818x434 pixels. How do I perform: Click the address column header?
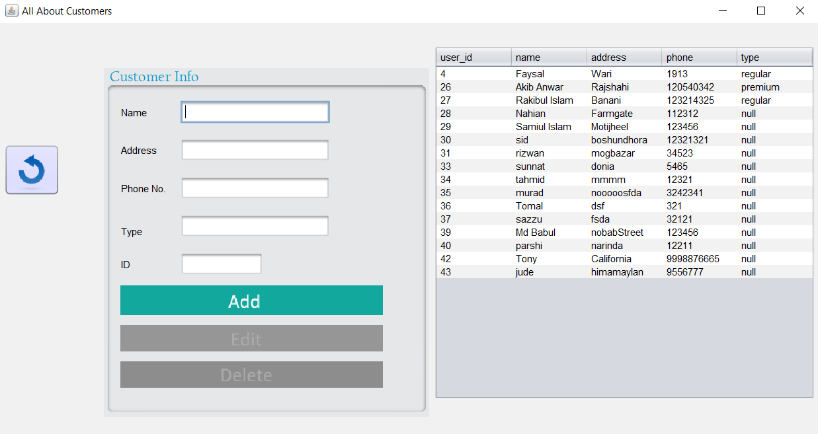tap(624, 57)
